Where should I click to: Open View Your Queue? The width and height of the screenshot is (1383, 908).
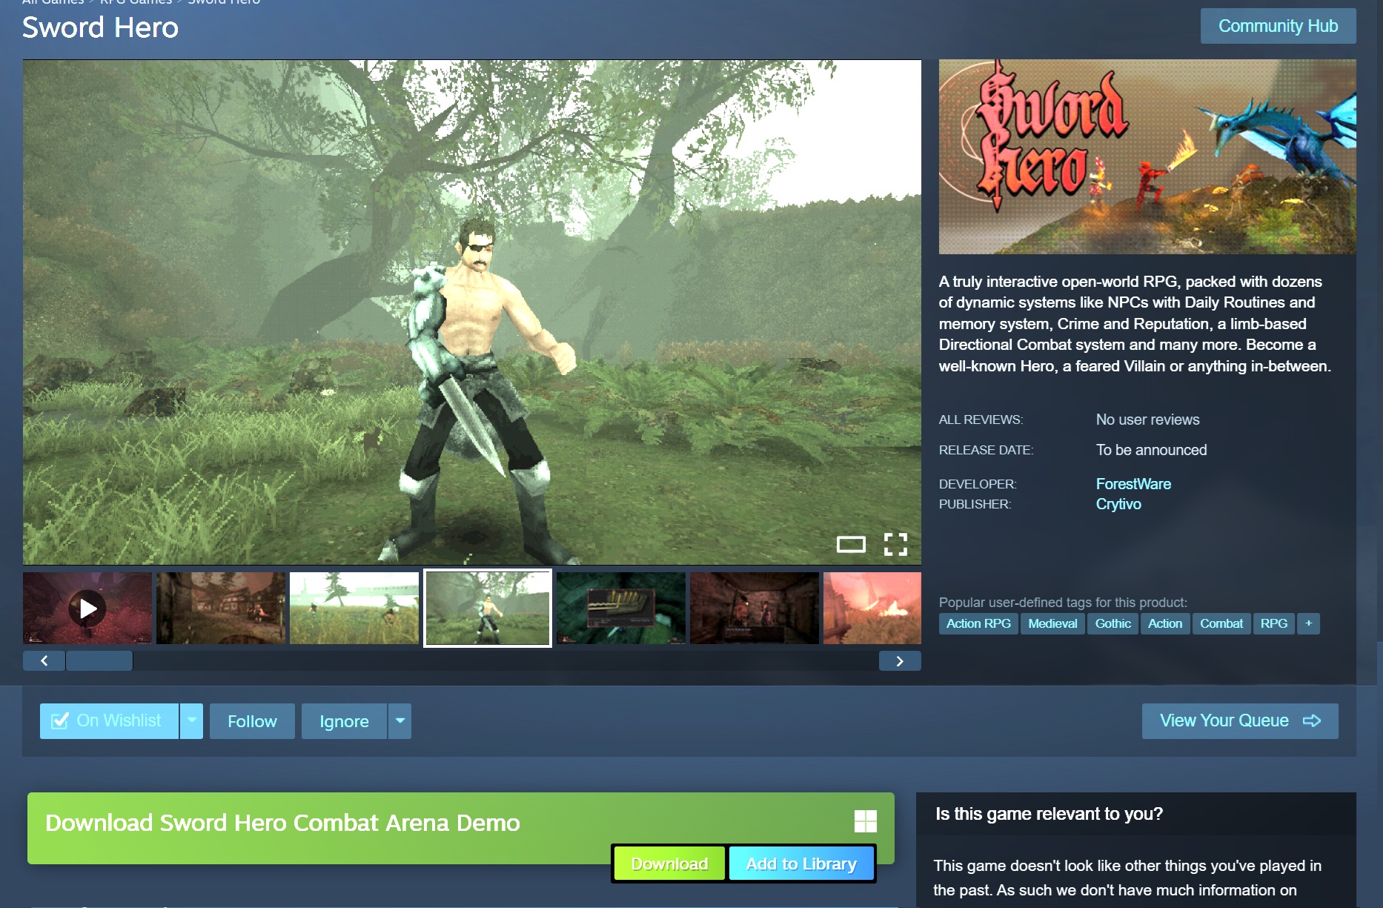tap(1240, 721)
